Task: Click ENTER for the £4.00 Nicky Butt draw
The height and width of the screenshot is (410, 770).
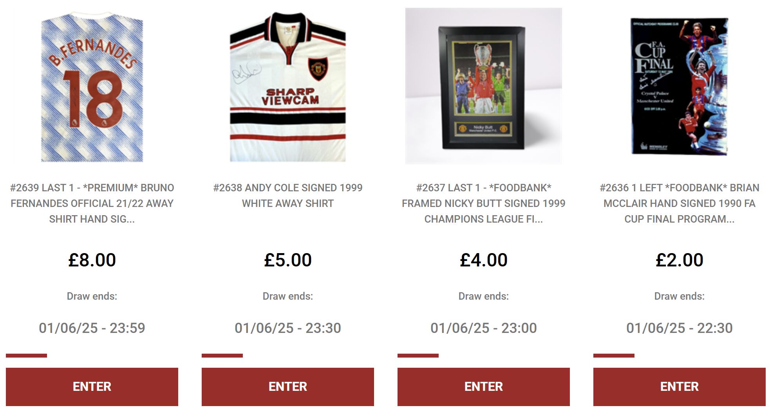Action: tap(484, 387)
